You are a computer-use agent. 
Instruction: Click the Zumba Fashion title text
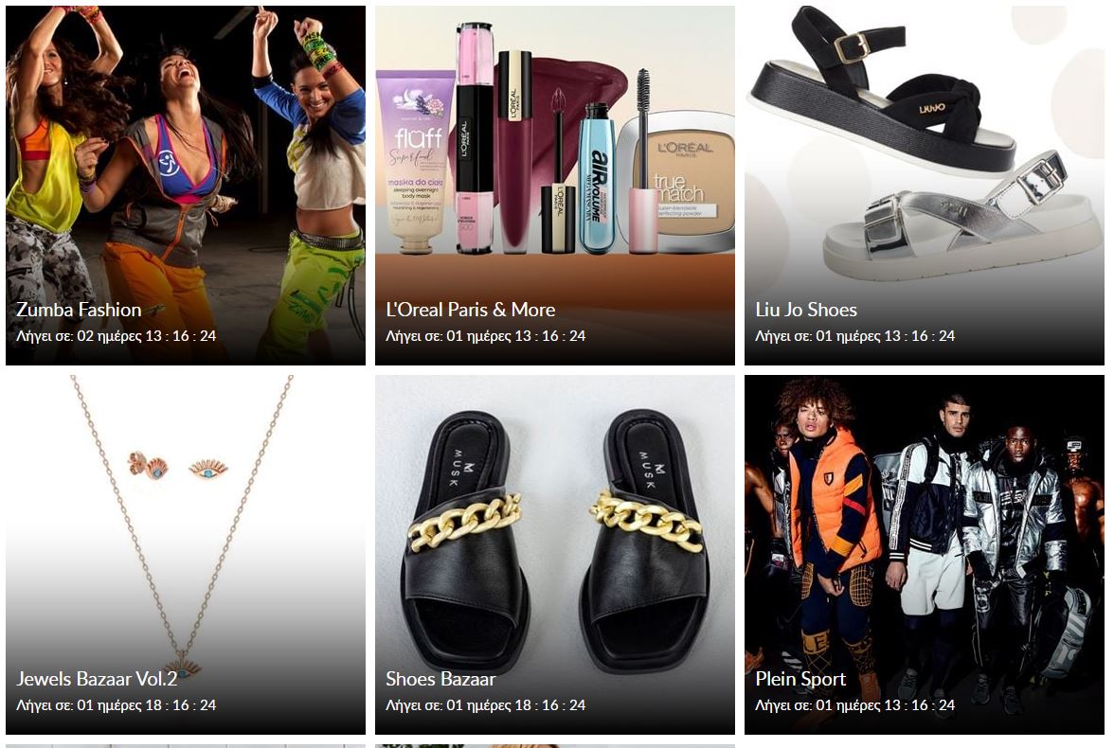pyautogui.click(x=79, y=310)
